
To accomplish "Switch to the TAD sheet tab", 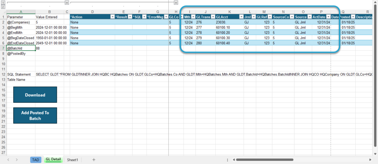I will coord(36,160).
